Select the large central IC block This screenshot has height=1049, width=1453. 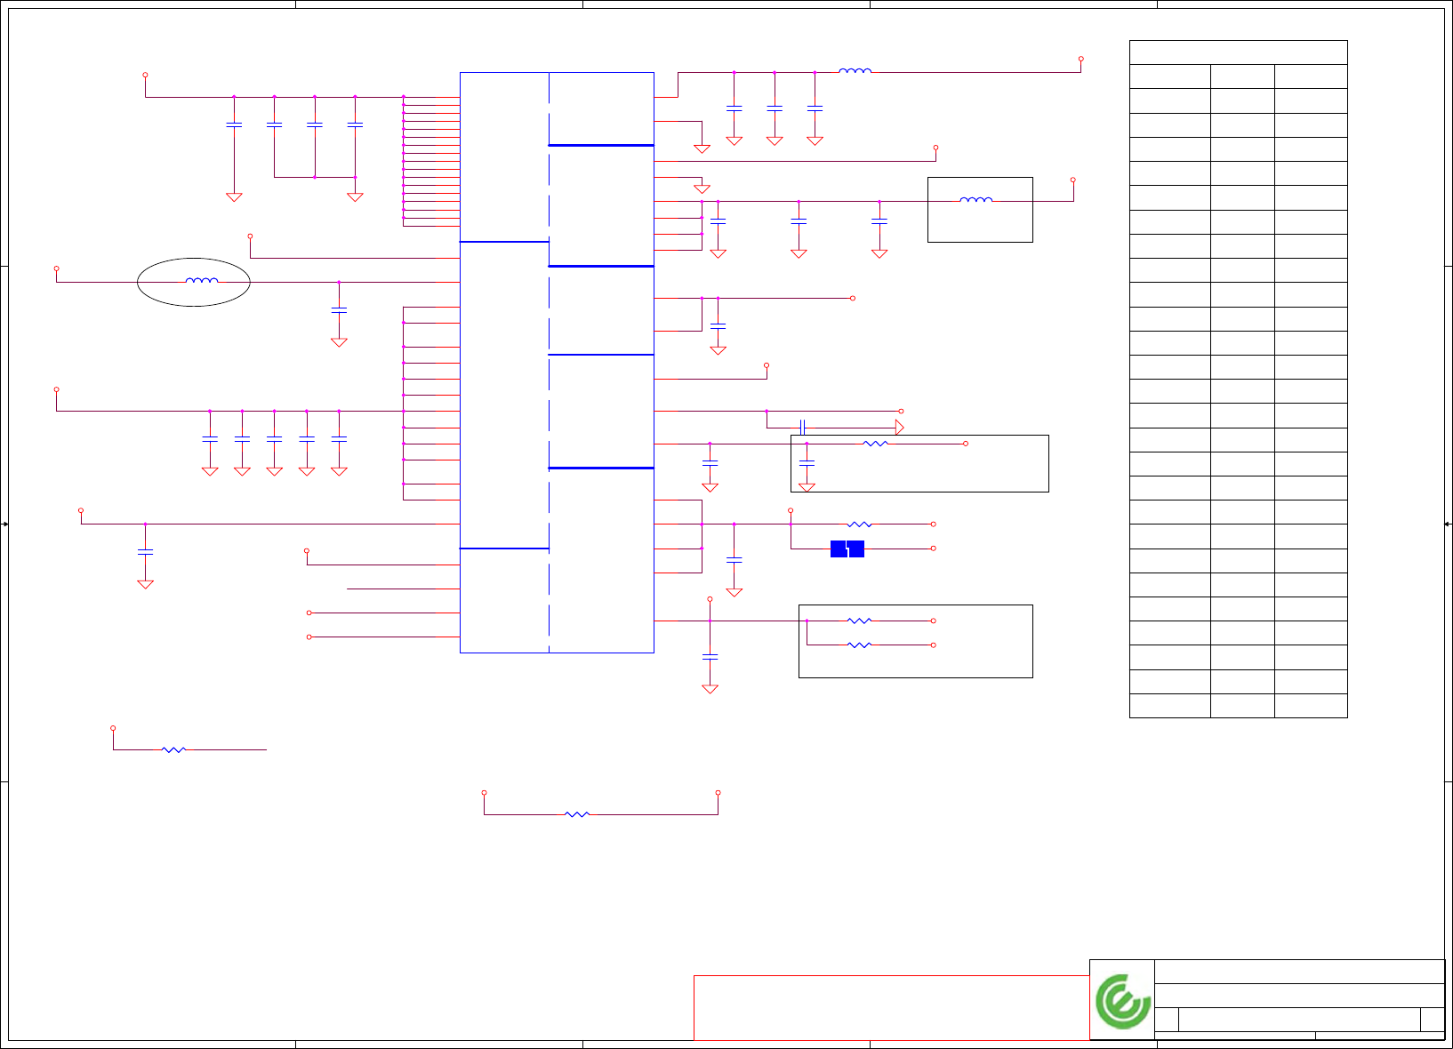tap(557, 363)
